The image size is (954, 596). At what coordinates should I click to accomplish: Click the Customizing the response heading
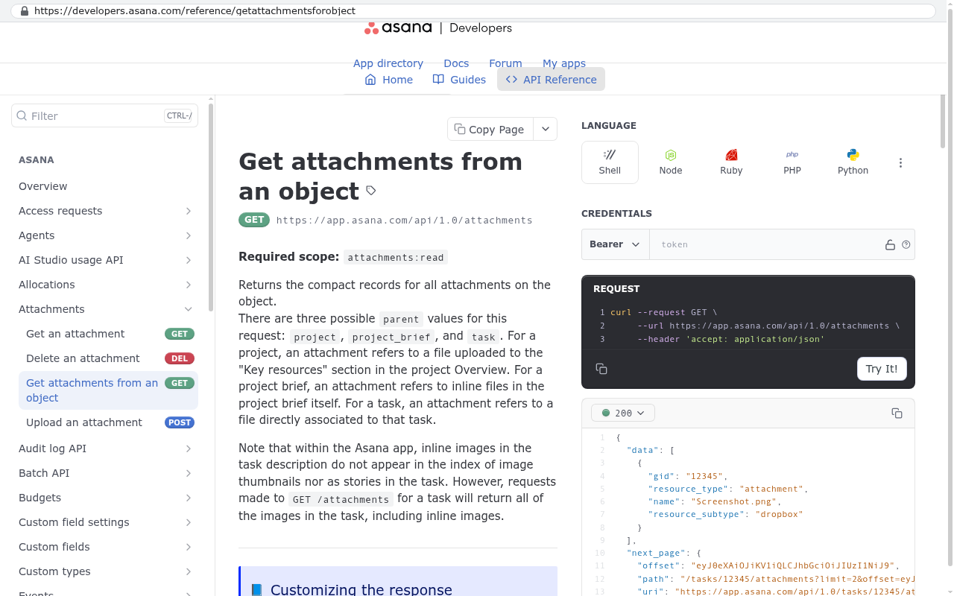361,589
